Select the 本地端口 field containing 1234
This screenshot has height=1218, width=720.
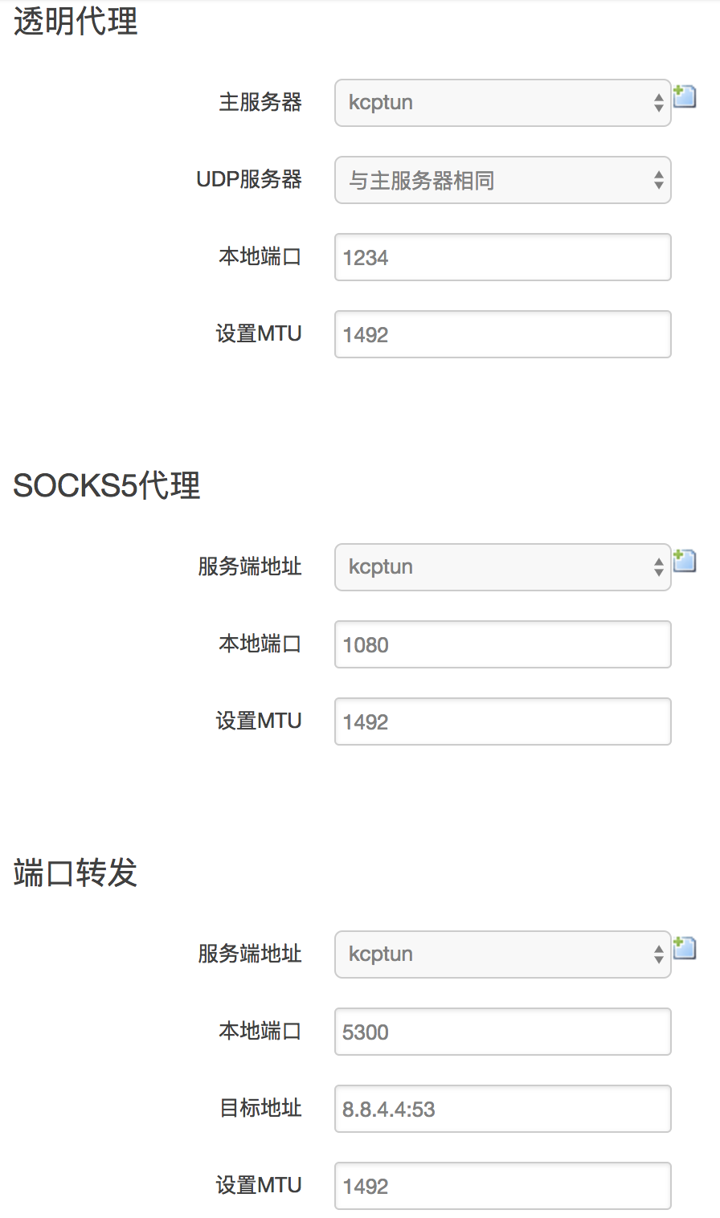click(502, 257)
